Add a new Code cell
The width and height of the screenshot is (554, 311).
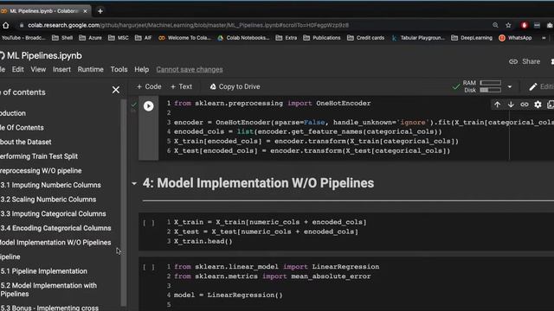149,86
